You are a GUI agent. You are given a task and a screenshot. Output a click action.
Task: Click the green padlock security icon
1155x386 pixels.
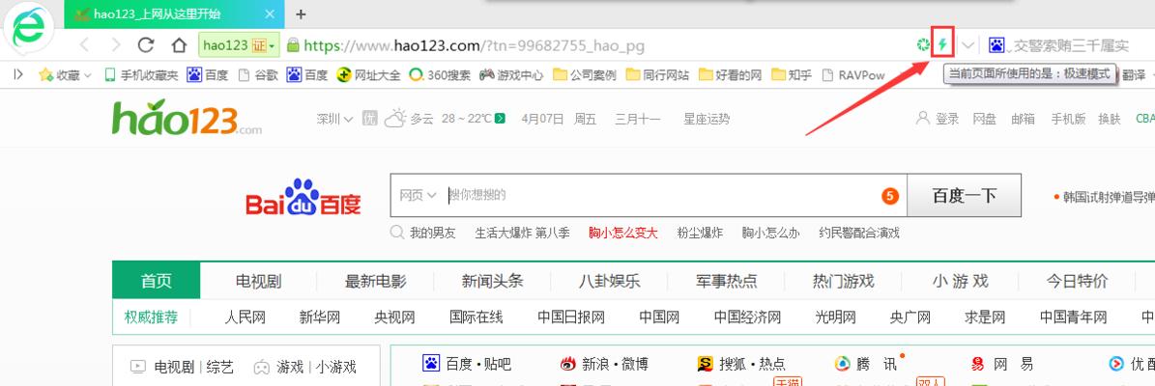point(293,45)
